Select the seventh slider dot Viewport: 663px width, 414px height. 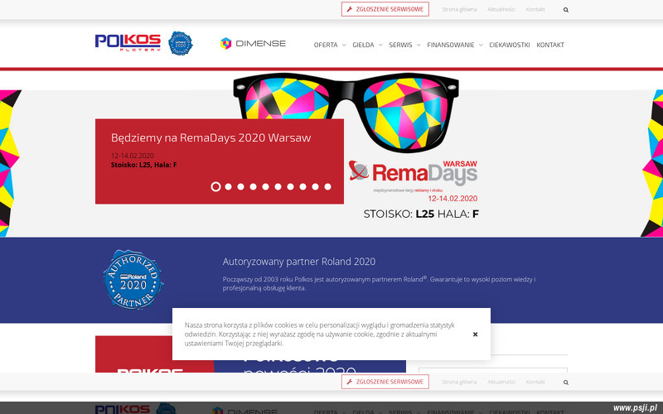coord(291,187)
